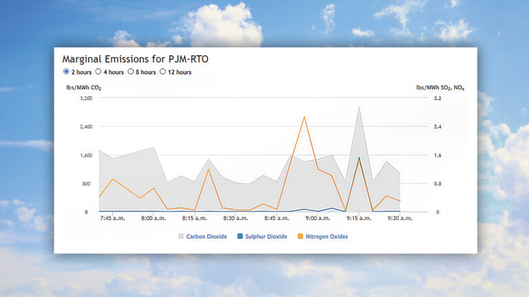Click the 0.8 right axis value
The width and height of the screenshot is (529, 297).
[x=437, y=184]
